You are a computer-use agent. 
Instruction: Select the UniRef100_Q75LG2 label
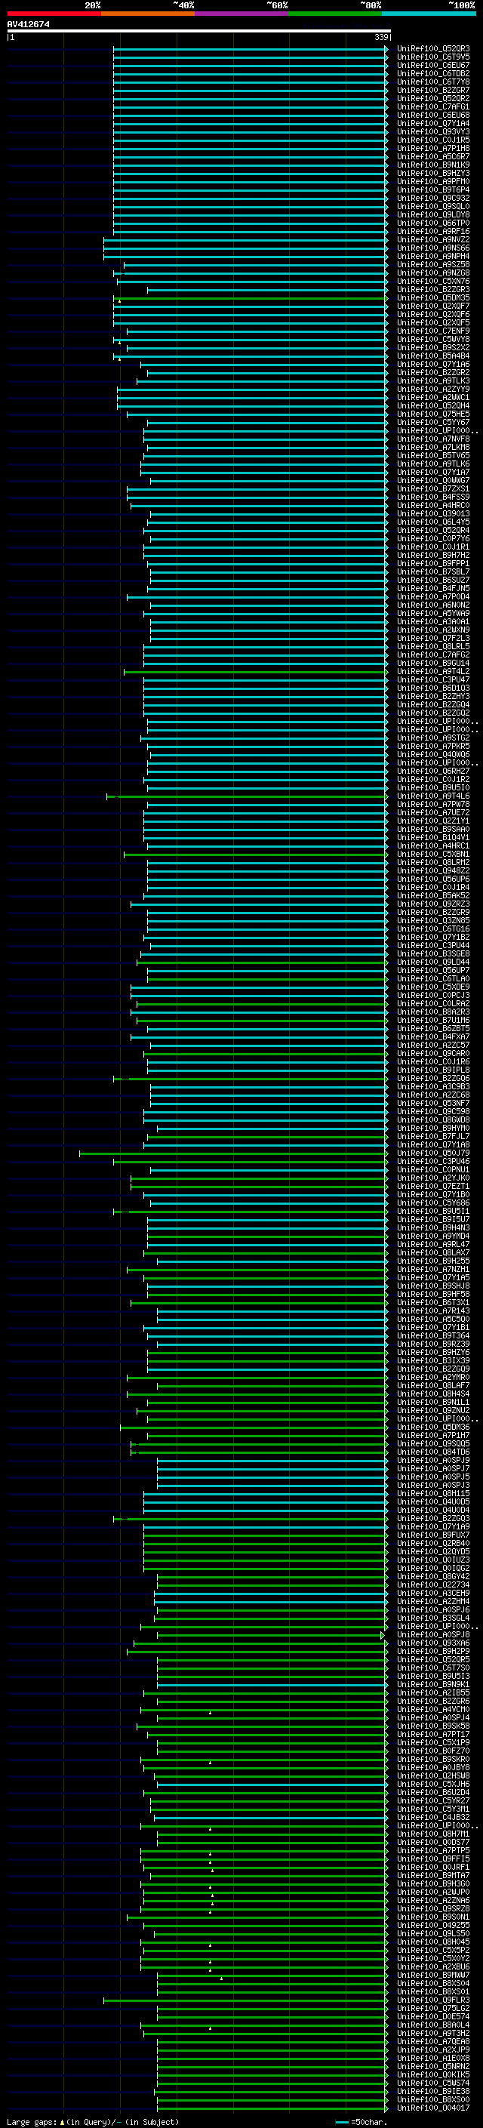pos(432,2008)
